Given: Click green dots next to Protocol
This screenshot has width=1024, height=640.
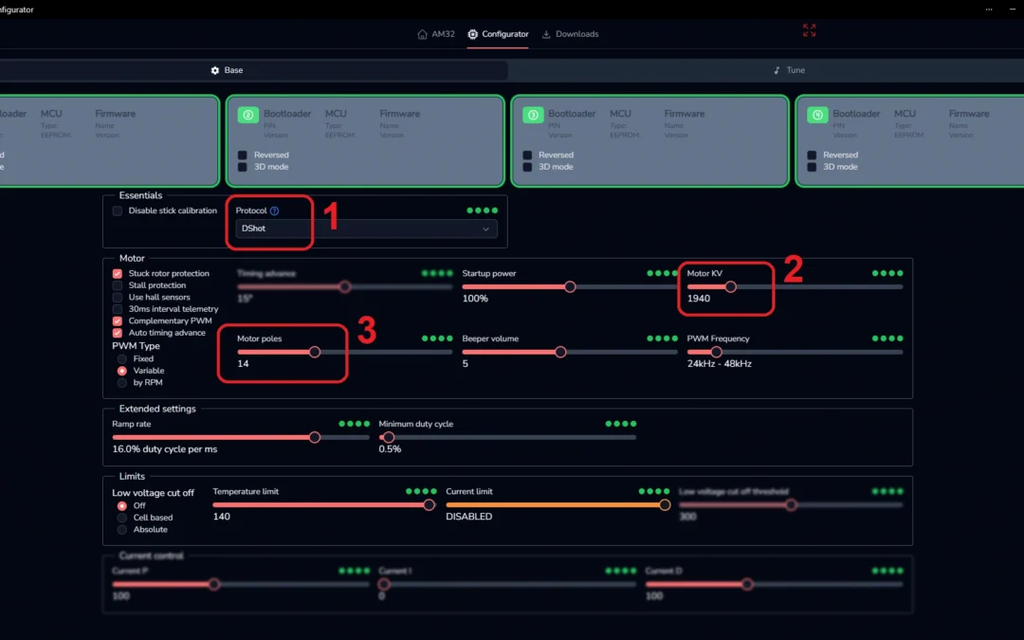Looking at the screenshot, I should coord(482,210).
